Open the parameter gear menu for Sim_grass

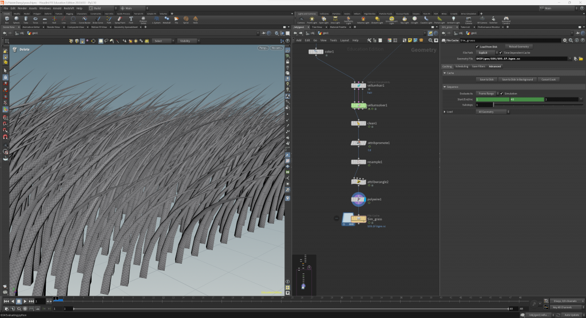point(565,41)
